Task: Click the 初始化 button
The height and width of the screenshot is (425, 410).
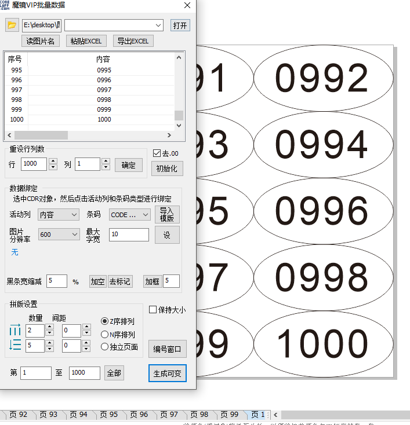Action: (167, 168)
